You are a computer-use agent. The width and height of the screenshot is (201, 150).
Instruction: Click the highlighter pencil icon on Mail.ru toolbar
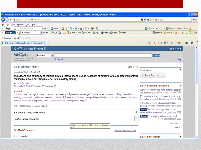point(56,33)
